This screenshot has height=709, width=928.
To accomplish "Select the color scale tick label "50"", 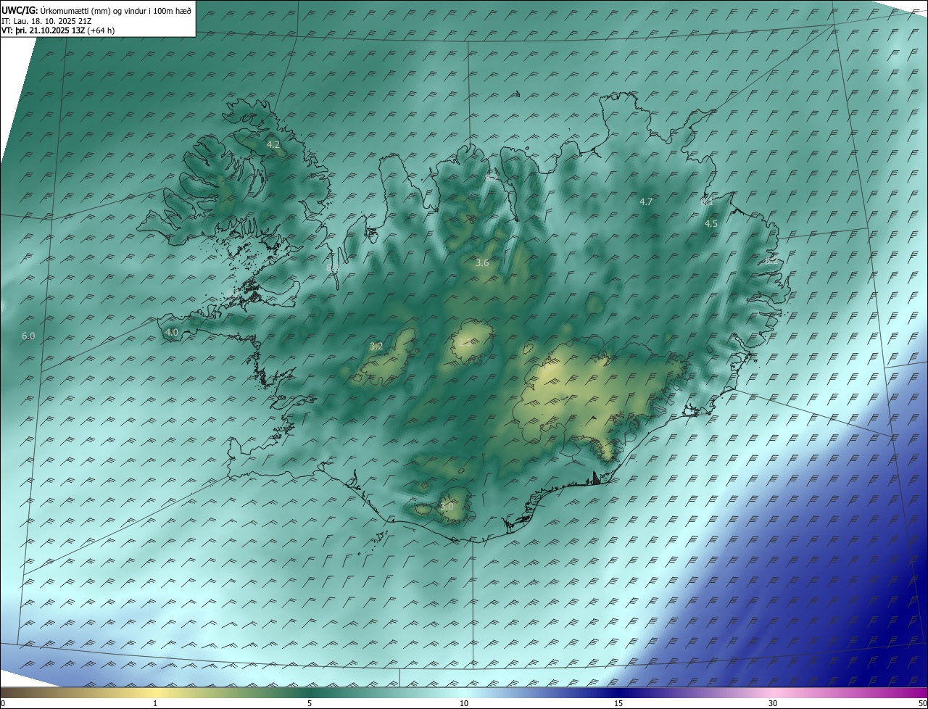I will pos(922,703).
